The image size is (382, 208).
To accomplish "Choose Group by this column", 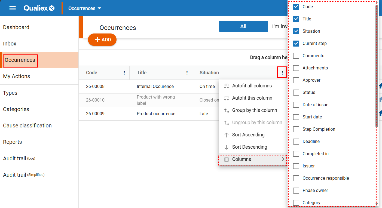I will click(x=254, y=110).
